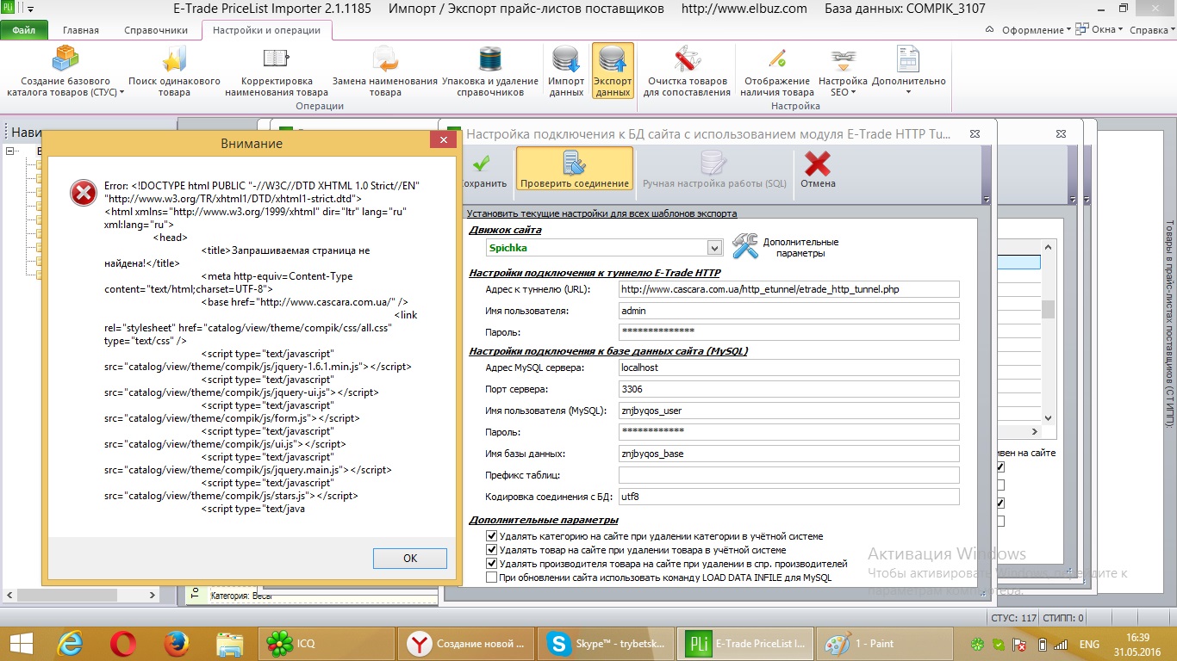Click the MySQL server address field
This screenshot has height=661, width=1177.
(788, 368)
